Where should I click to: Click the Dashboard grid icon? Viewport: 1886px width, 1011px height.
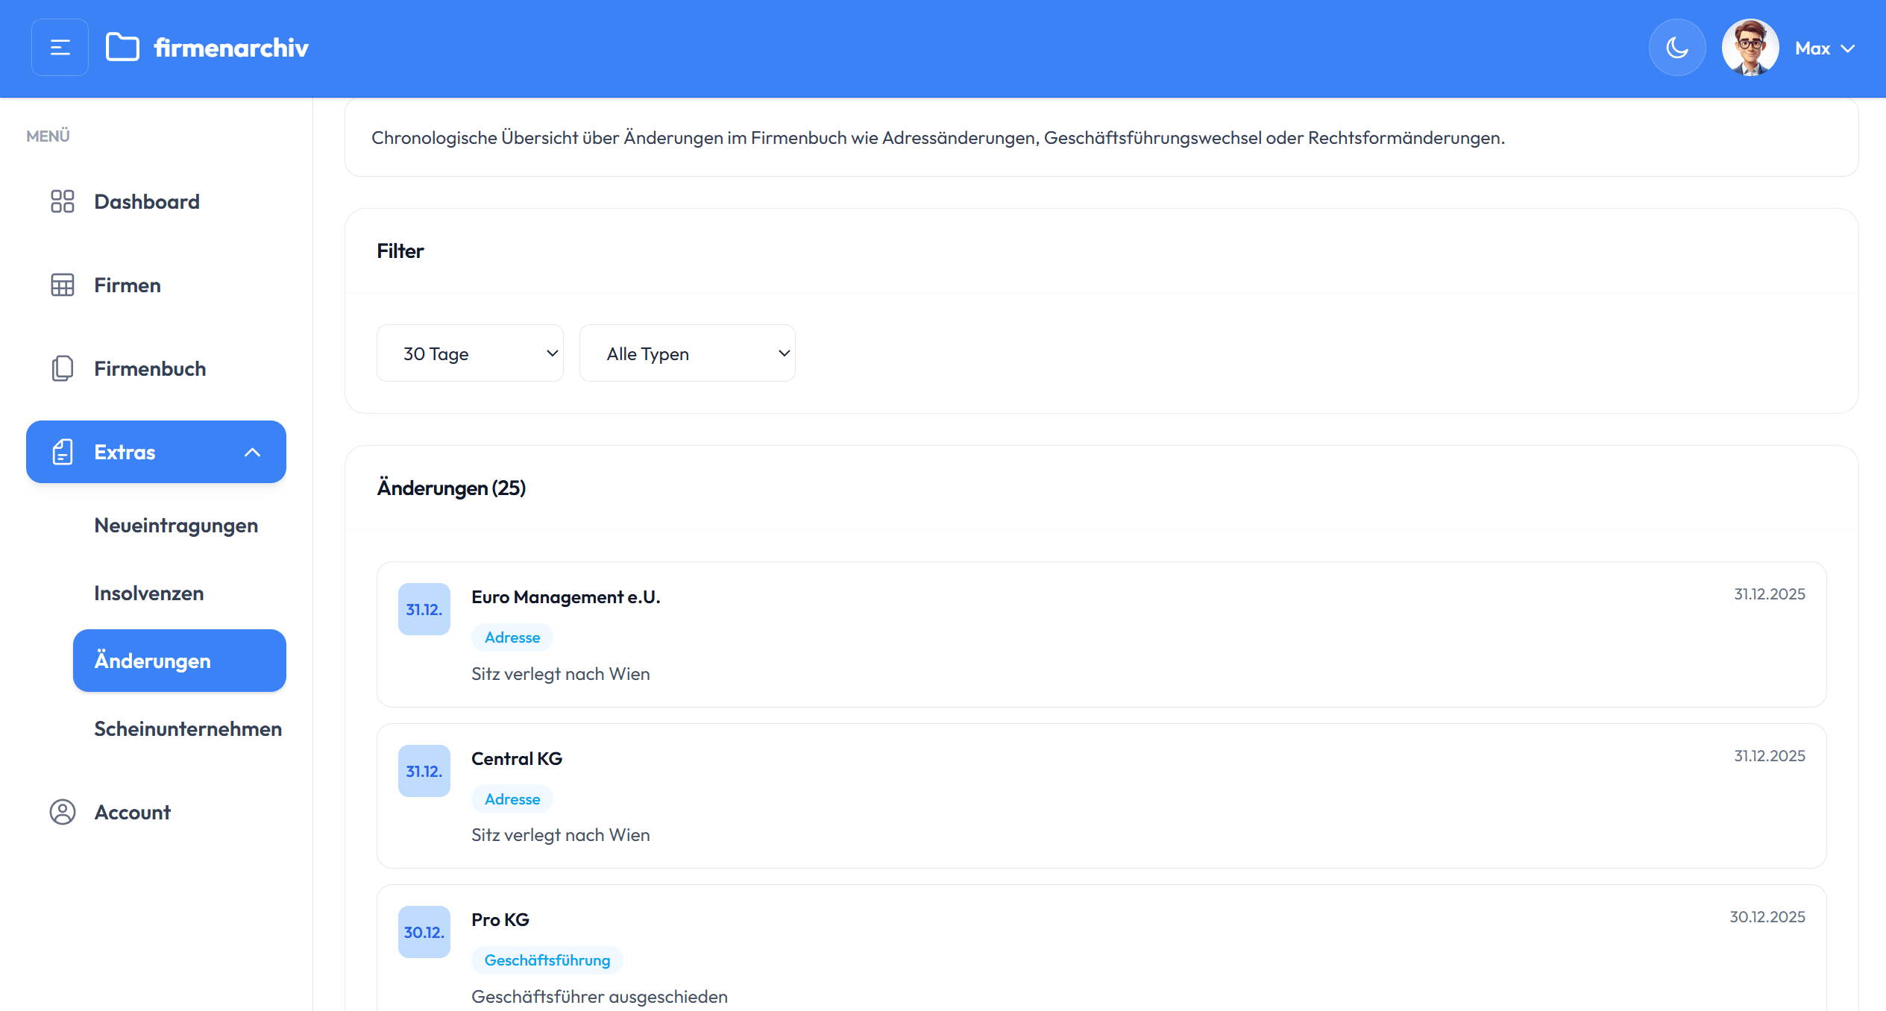(x=62, y=201)
